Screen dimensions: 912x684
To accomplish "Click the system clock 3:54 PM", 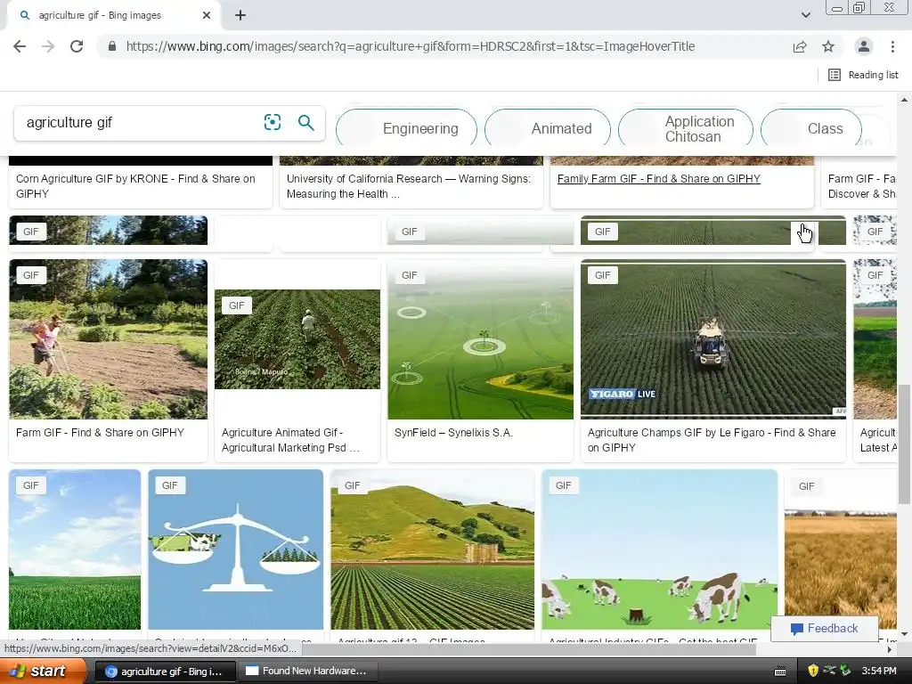I will click(x=879, y=671).
